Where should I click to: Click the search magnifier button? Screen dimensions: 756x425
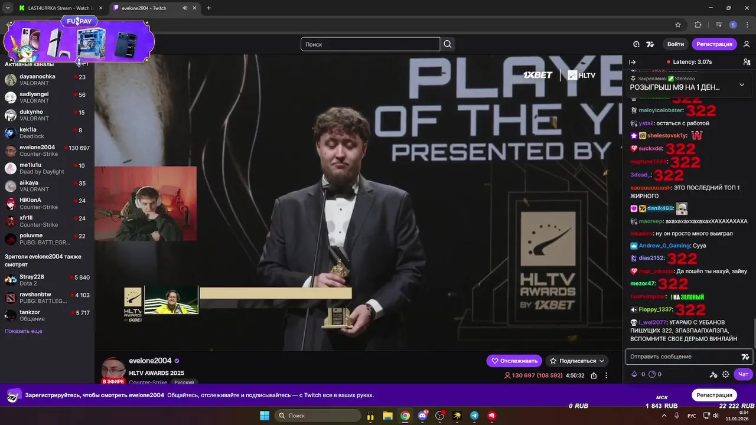[448, 44]
